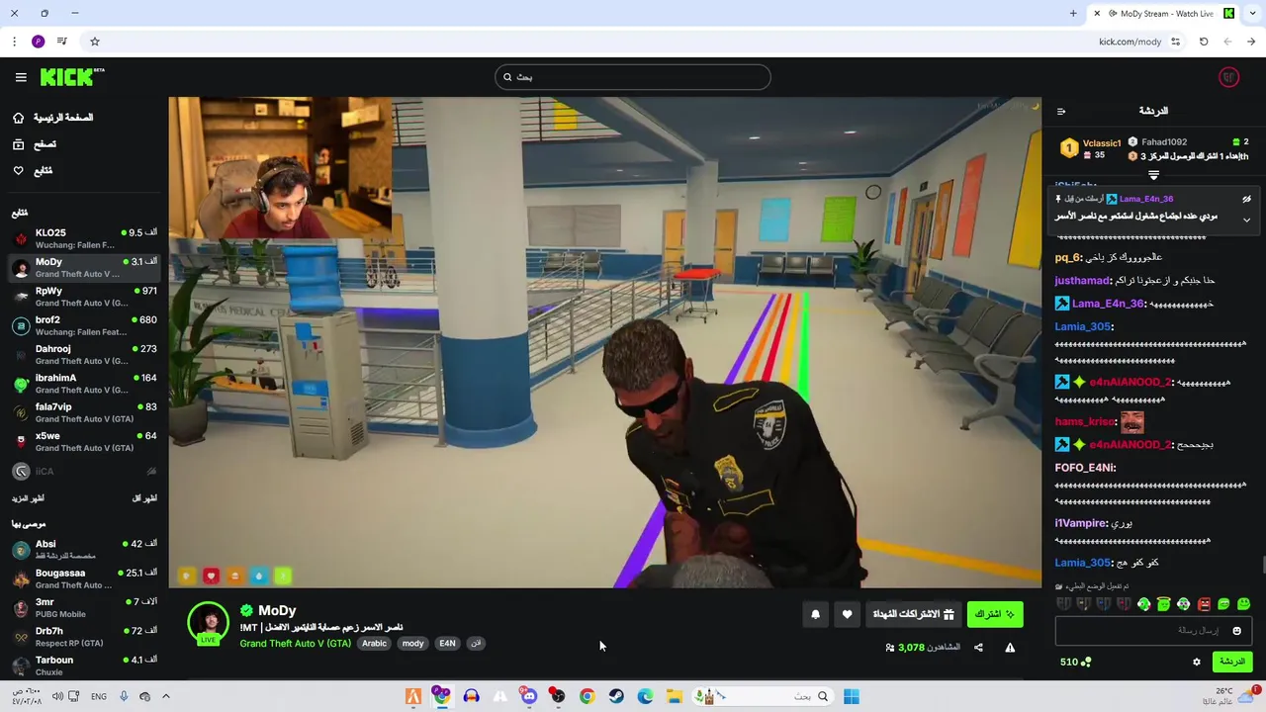Open the home page sidebar item
Image resolution: width=1266 pixels, height=712 pixels.
(53, 118)
